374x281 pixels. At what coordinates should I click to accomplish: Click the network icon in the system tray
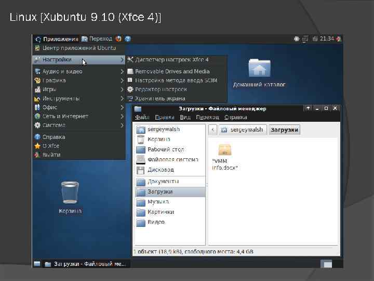tap(305, 39)
